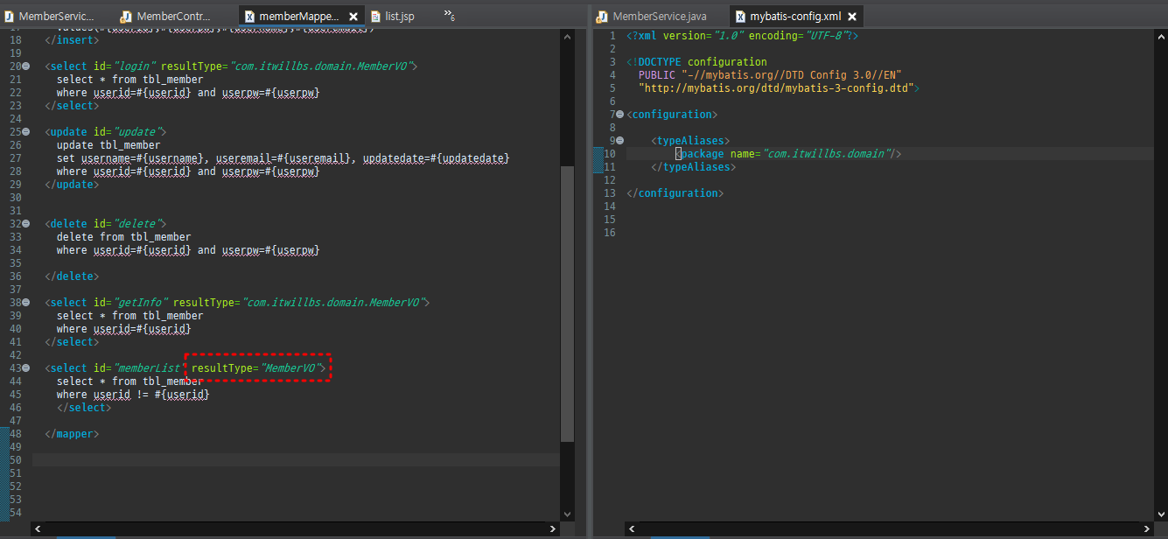
Task: Click the getInfo resultType value on line 38
Action: coord(333,303)
